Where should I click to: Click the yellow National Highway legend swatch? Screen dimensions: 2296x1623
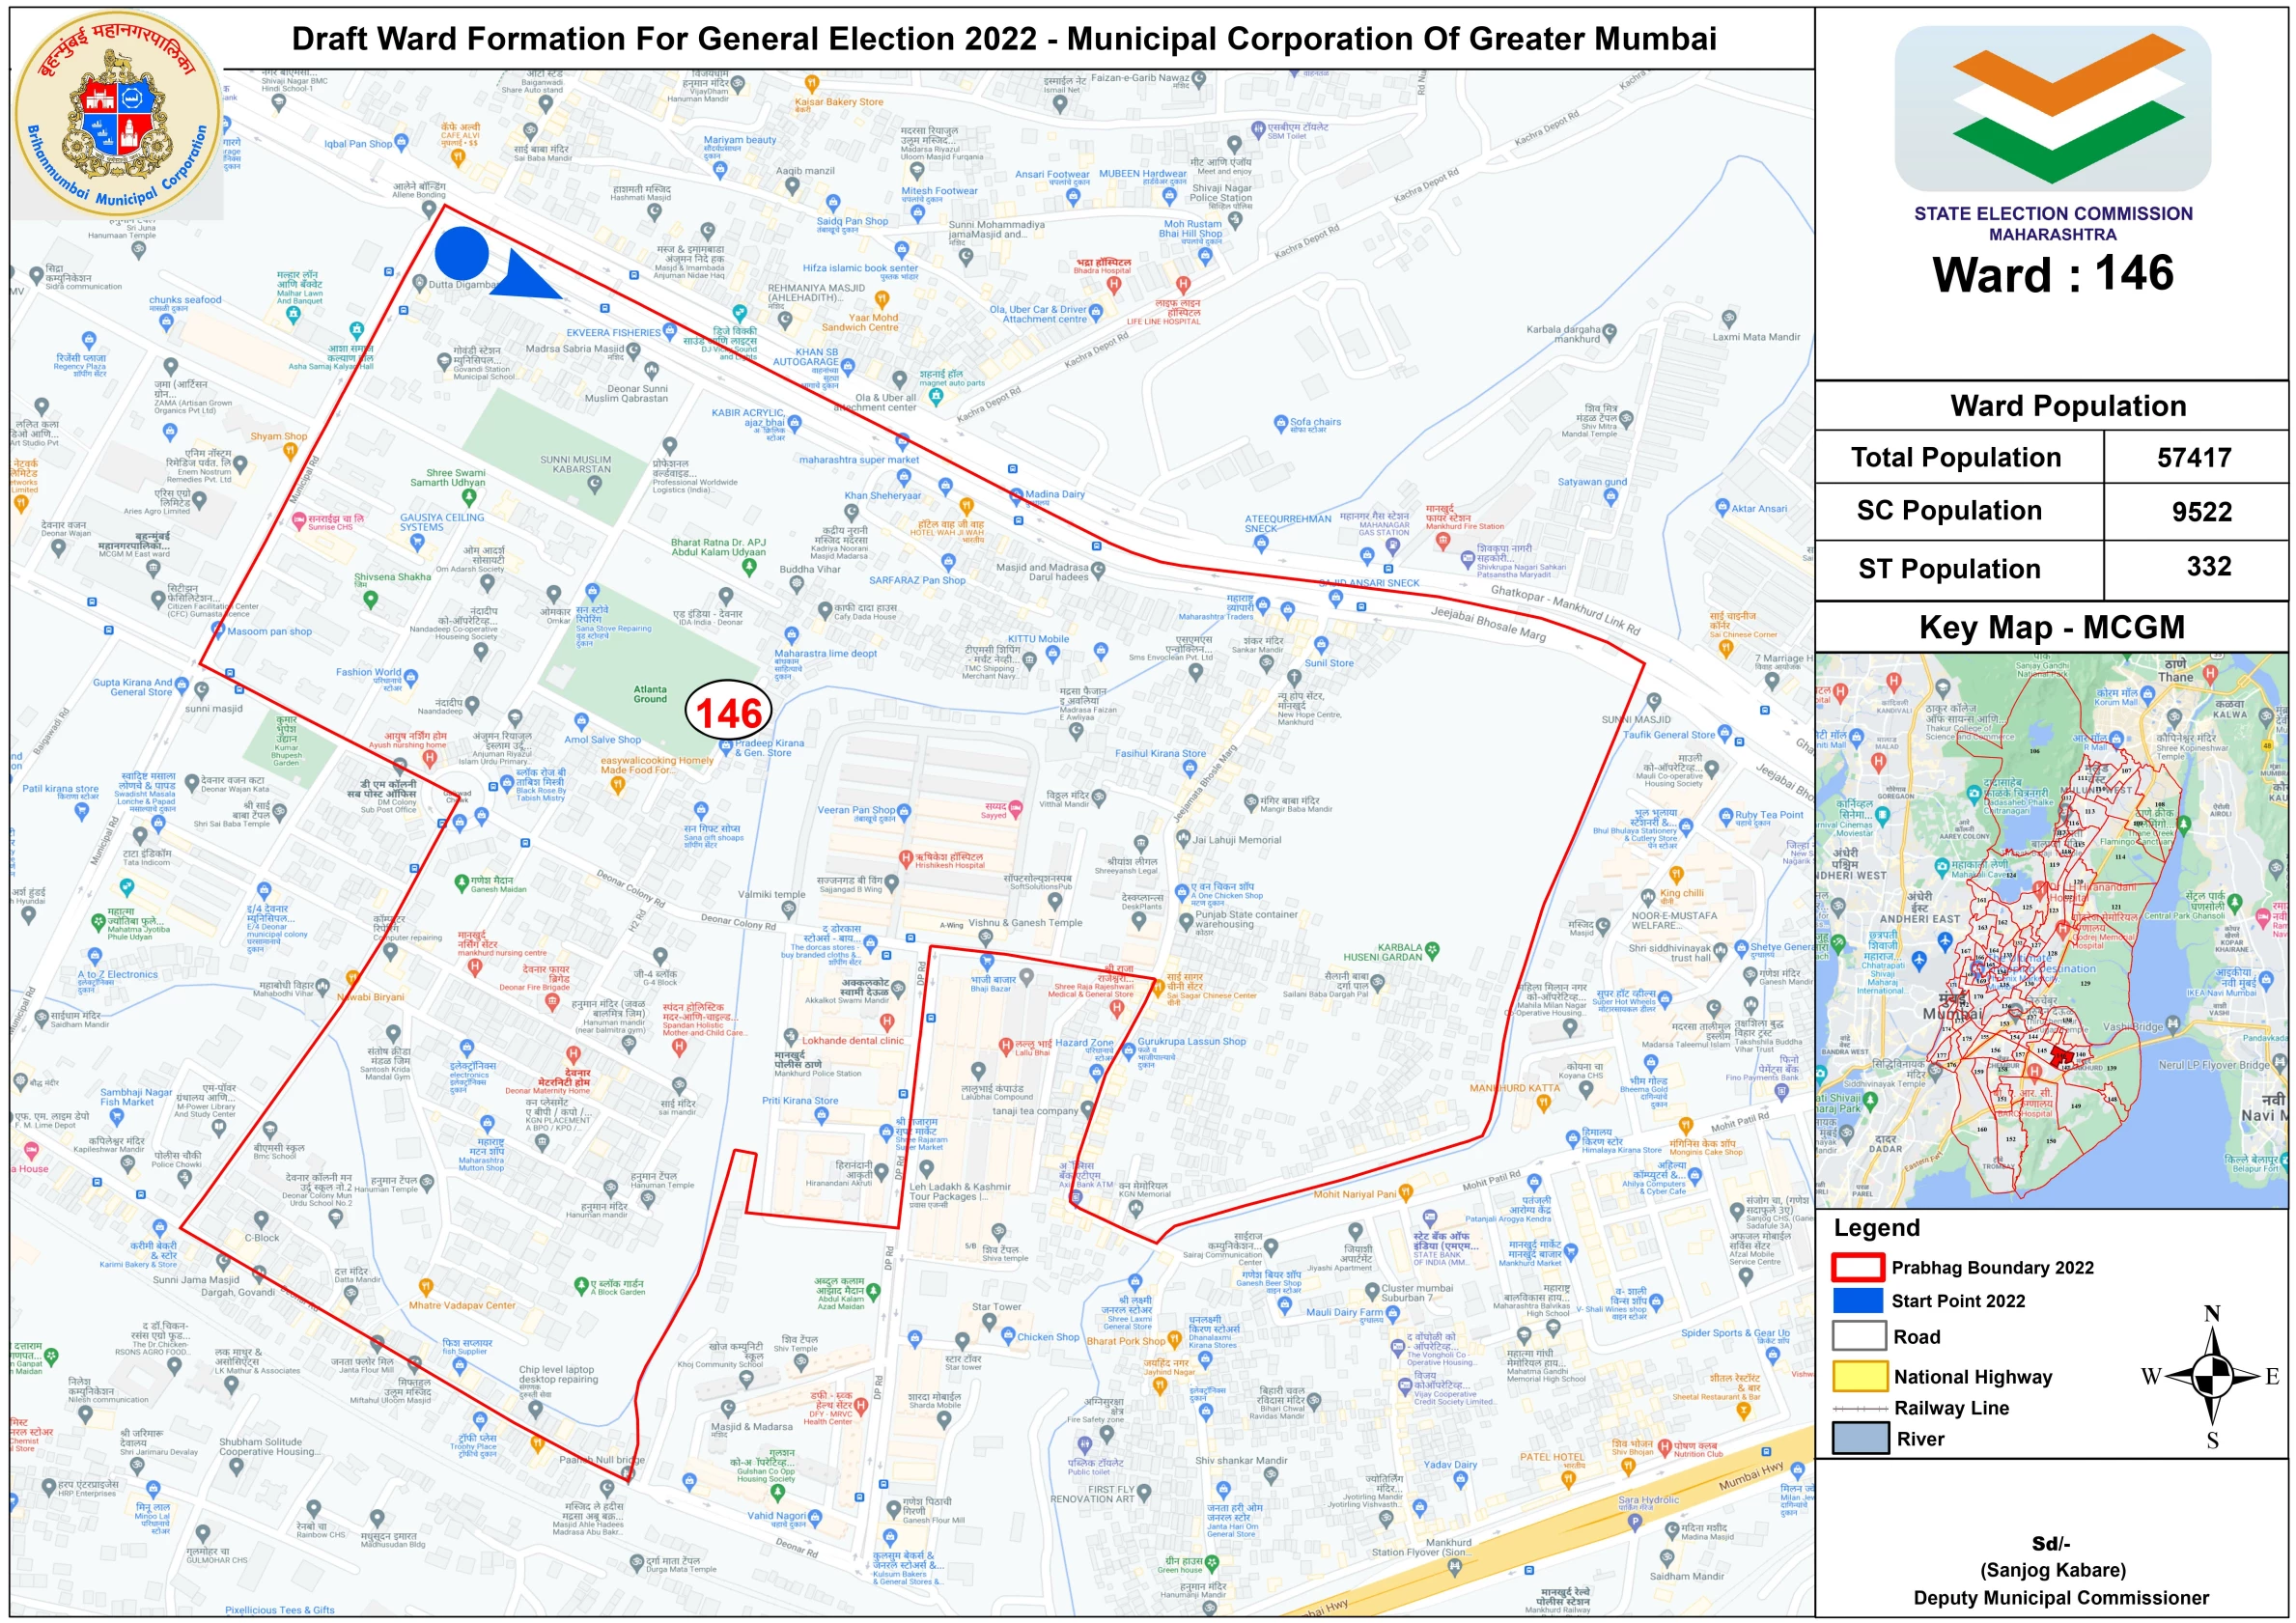pyautogui.click(x=1859, y=1376)
